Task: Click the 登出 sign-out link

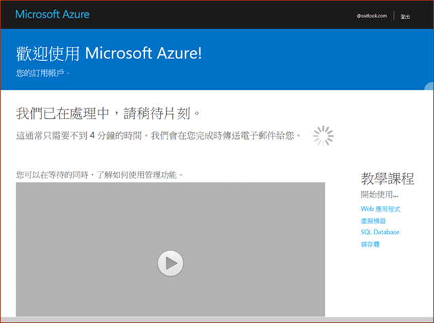Action: pos(405,16)
